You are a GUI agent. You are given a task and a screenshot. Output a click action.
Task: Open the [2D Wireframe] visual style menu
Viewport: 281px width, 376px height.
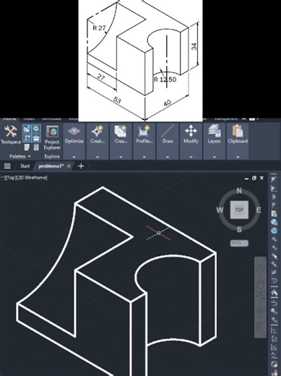pyautogui.click(x=32, y=178)
